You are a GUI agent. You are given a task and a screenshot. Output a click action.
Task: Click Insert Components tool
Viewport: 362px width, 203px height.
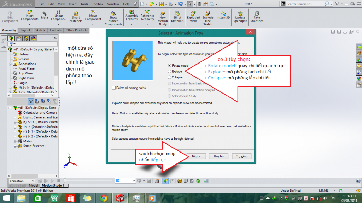coord(30,16)
